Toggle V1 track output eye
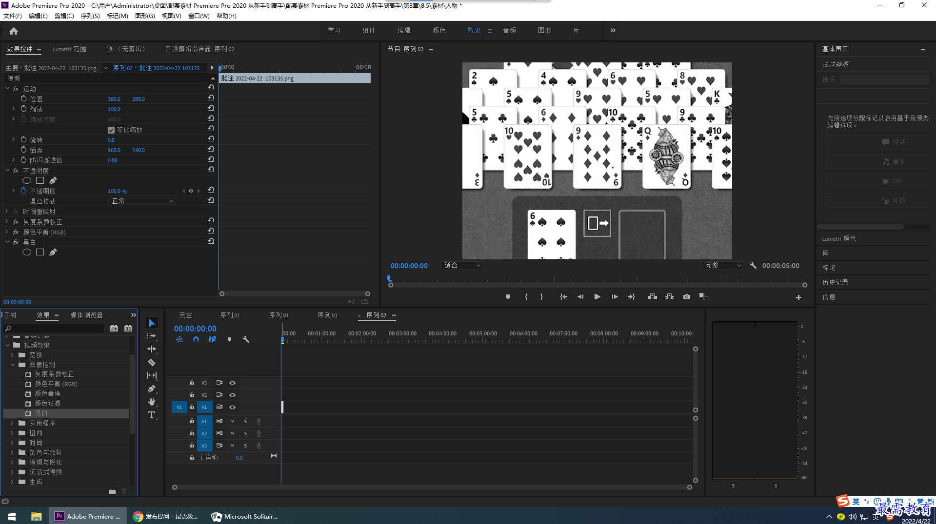The width and height of the screenshot is (936, 524). (233, 407)
